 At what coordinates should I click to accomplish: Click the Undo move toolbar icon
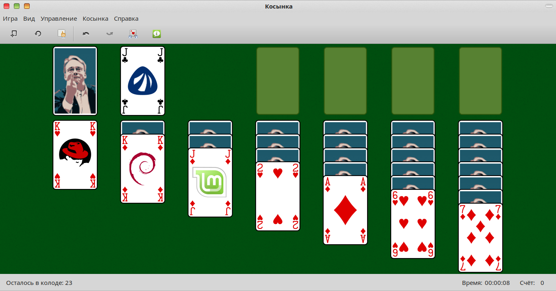point(86,34)
